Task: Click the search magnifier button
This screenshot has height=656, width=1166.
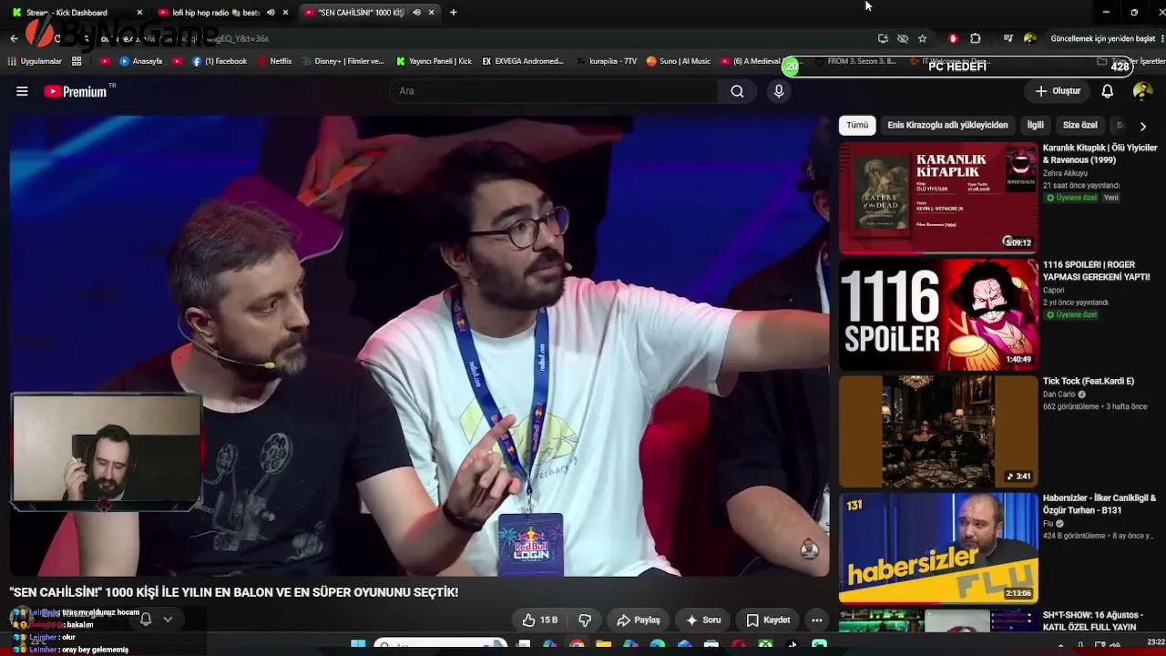Action: [x=737, y=91]
